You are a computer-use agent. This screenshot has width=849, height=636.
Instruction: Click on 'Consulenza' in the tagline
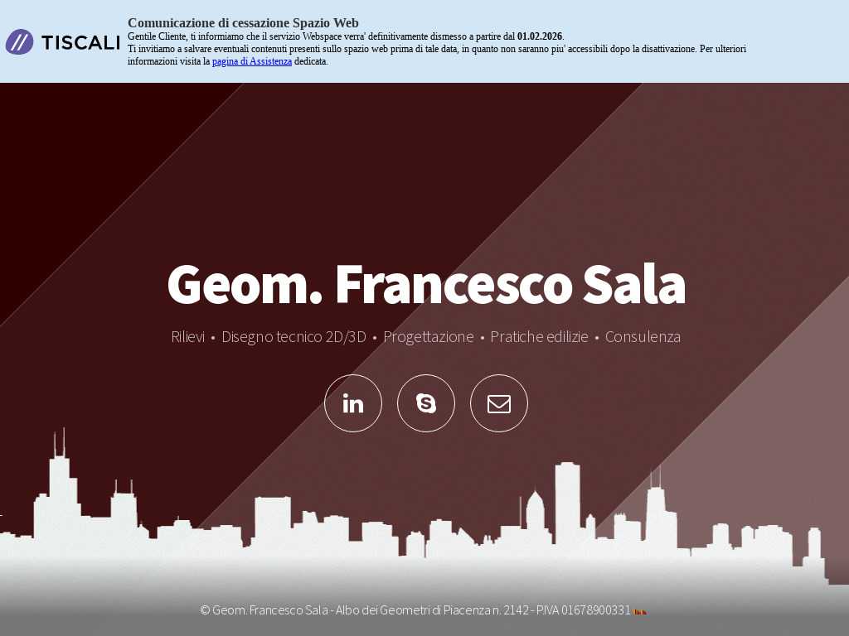tap(643, 337)
